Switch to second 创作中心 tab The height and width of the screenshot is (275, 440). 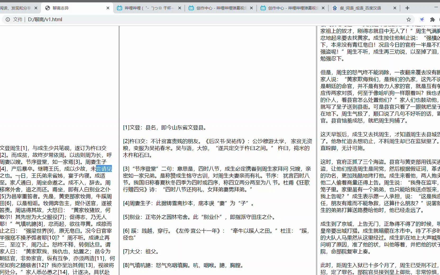(x=292, y=8)
